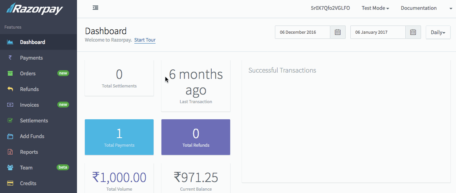The width and height of the screenshot is (456, 193).
Task: Click the Dashboard chart icon in sidebar
Action: tap(11, 42)
